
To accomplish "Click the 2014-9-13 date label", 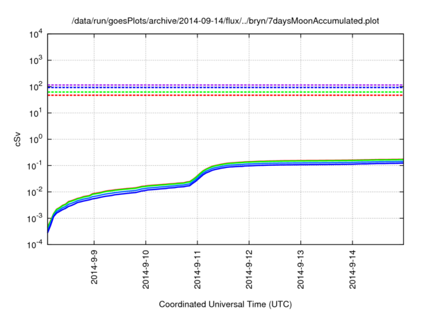I will coord(300,269).
